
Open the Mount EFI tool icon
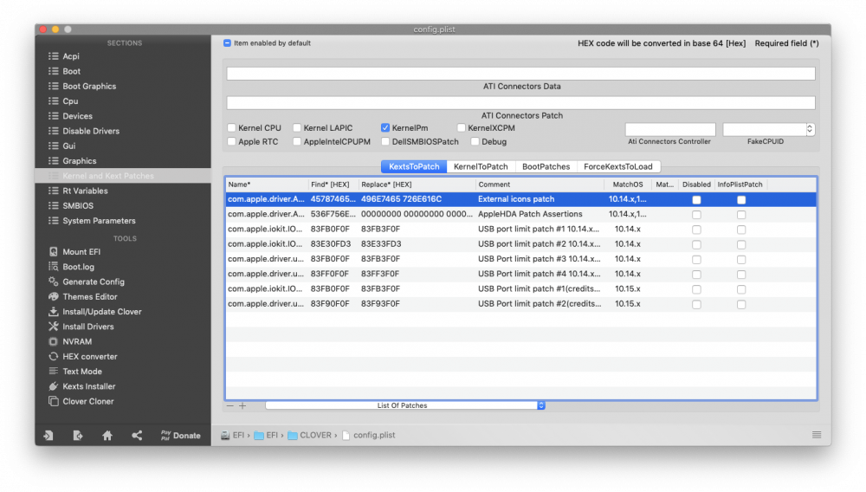(x=54, y=252)
